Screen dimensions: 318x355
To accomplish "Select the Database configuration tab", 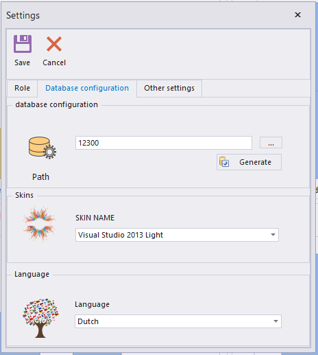I will pyautogui.click(x=87, y=88).
